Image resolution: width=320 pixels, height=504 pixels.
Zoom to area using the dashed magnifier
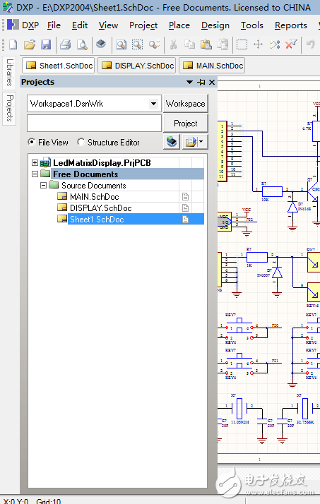[137, 44]
